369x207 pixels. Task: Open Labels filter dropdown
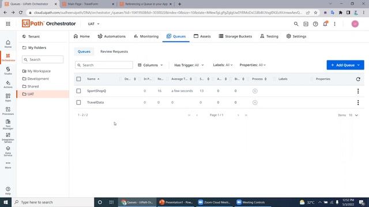223,65
